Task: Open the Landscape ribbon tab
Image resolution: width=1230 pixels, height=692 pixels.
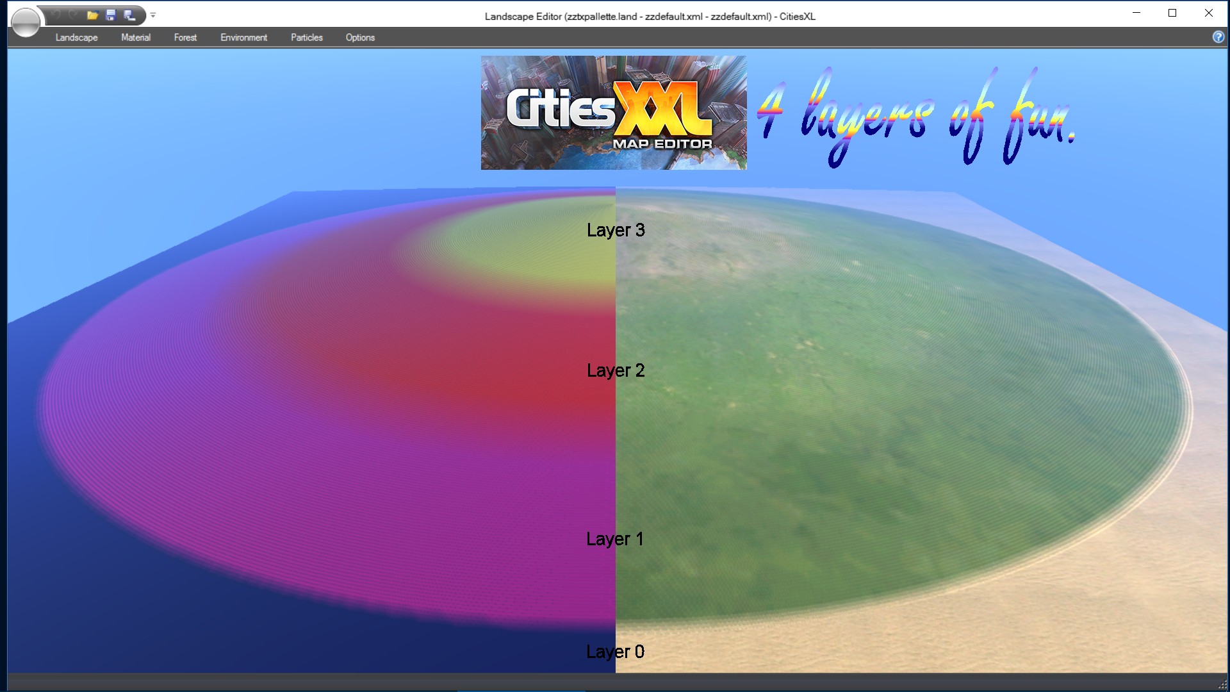Action: pyautogui.click(x=76, y=37)
